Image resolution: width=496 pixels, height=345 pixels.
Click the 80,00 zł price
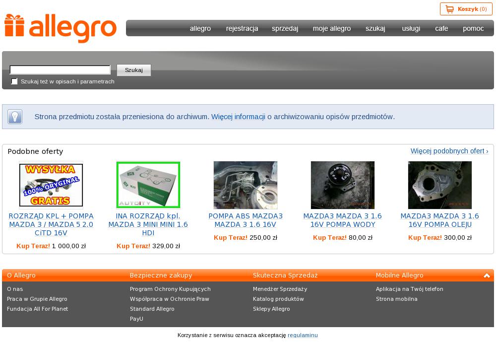click(x=361, y=238)
